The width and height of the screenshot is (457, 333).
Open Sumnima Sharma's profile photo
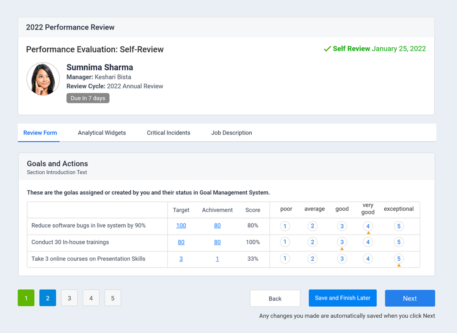pos(43,78)
